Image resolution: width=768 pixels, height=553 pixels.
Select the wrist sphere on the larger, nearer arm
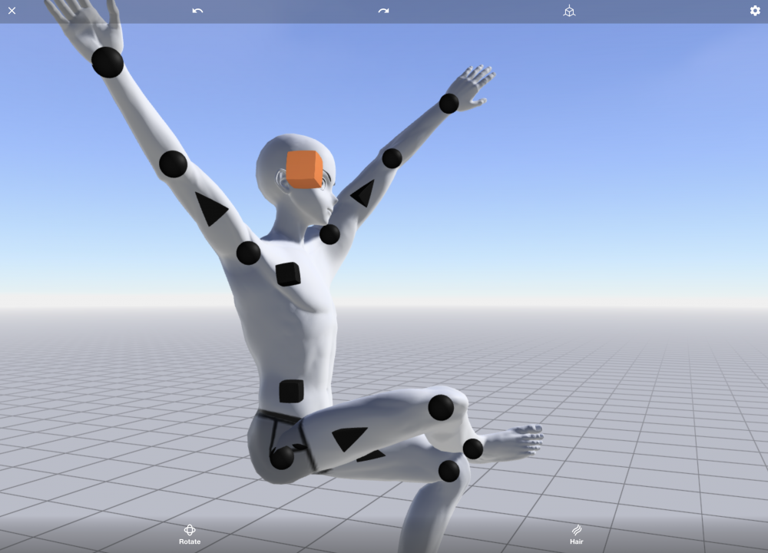point(108,62)
